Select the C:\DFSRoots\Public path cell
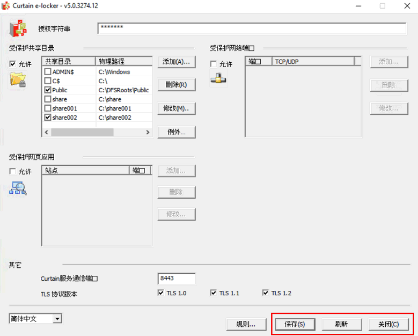Image resolution: width=418 pixels, height=336 pixels. click(x=124, y=90)
